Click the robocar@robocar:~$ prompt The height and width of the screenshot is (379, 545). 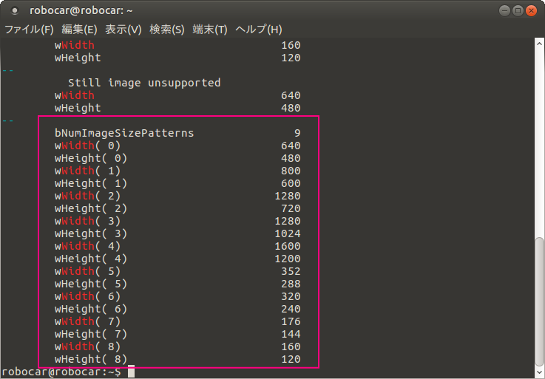coord(61,372)
